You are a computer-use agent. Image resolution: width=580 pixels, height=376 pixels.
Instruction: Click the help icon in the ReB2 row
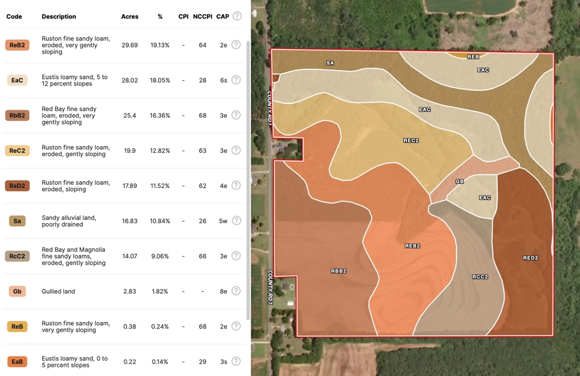tap(236, 45)
